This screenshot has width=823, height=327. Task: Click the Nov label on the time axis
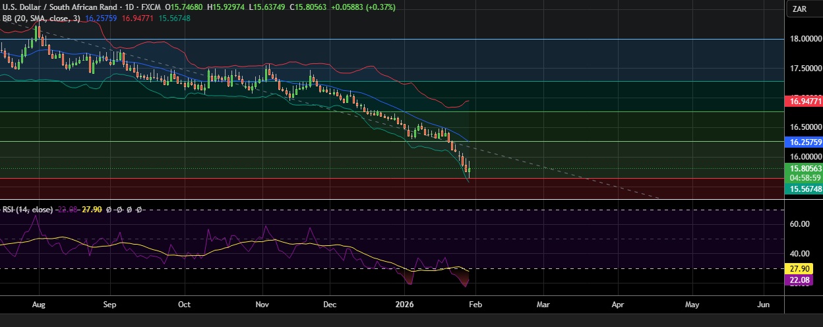pos(262,305)
